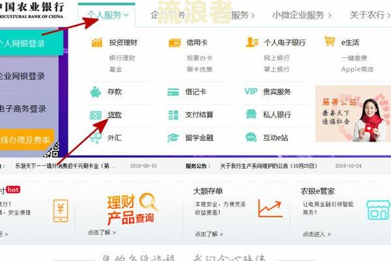
Task: Select 借记卡 menu entry
Action: (195, 92)
